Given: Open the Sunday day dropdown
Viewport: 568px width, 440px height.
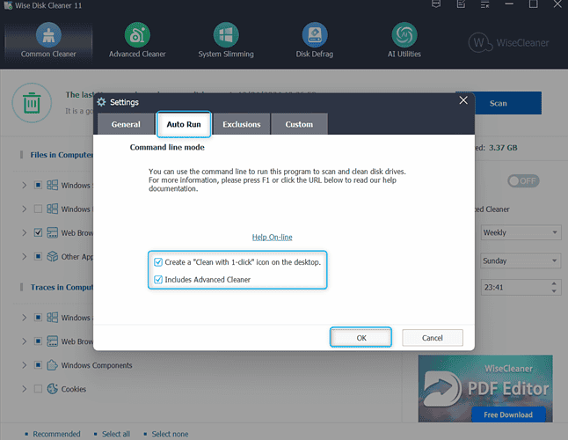Looking at the screenshot, I should 521,261.
